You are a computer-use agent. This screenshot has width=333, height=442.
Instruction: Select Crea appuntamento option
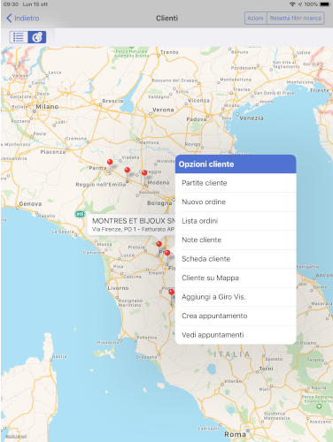pos(236,316)
